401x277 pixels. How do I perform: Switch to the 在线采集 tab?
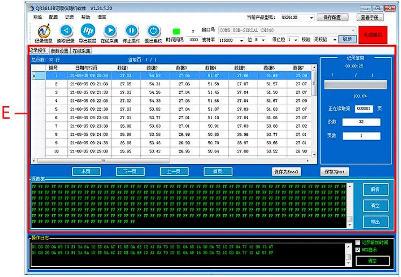(81, 51)
